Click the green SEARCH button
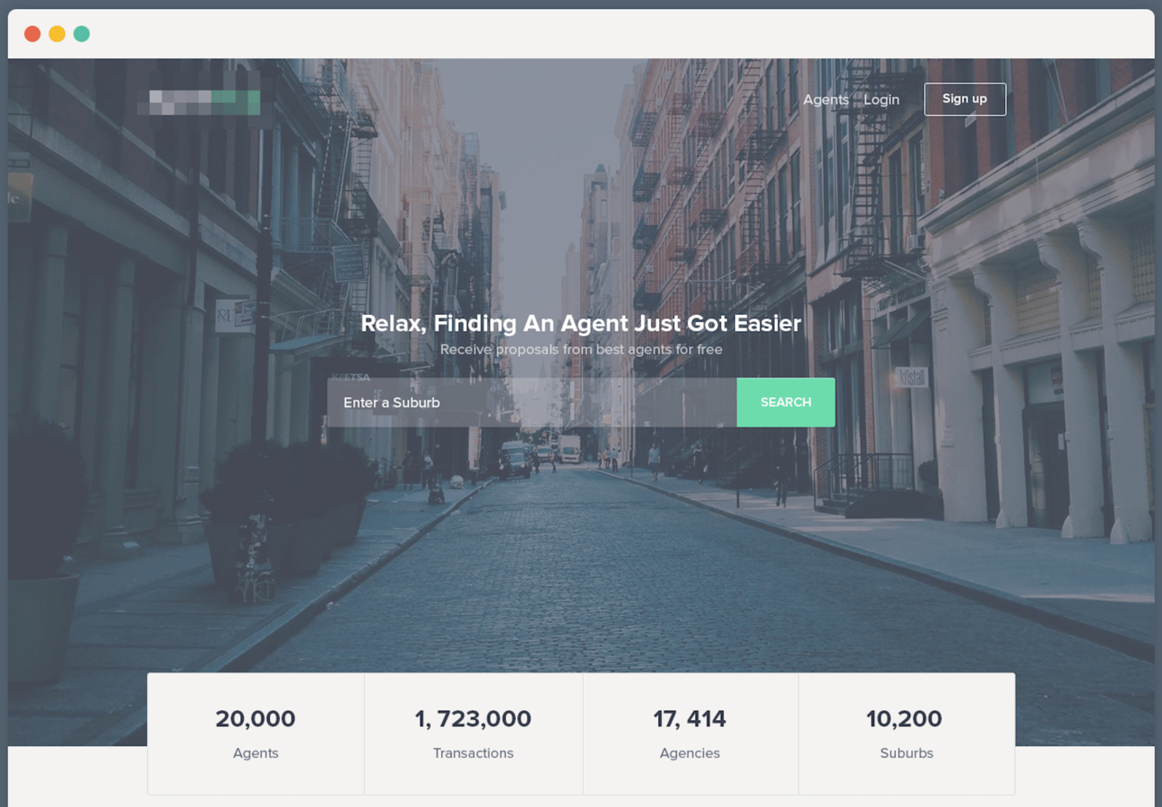 [x=785, y=402]
